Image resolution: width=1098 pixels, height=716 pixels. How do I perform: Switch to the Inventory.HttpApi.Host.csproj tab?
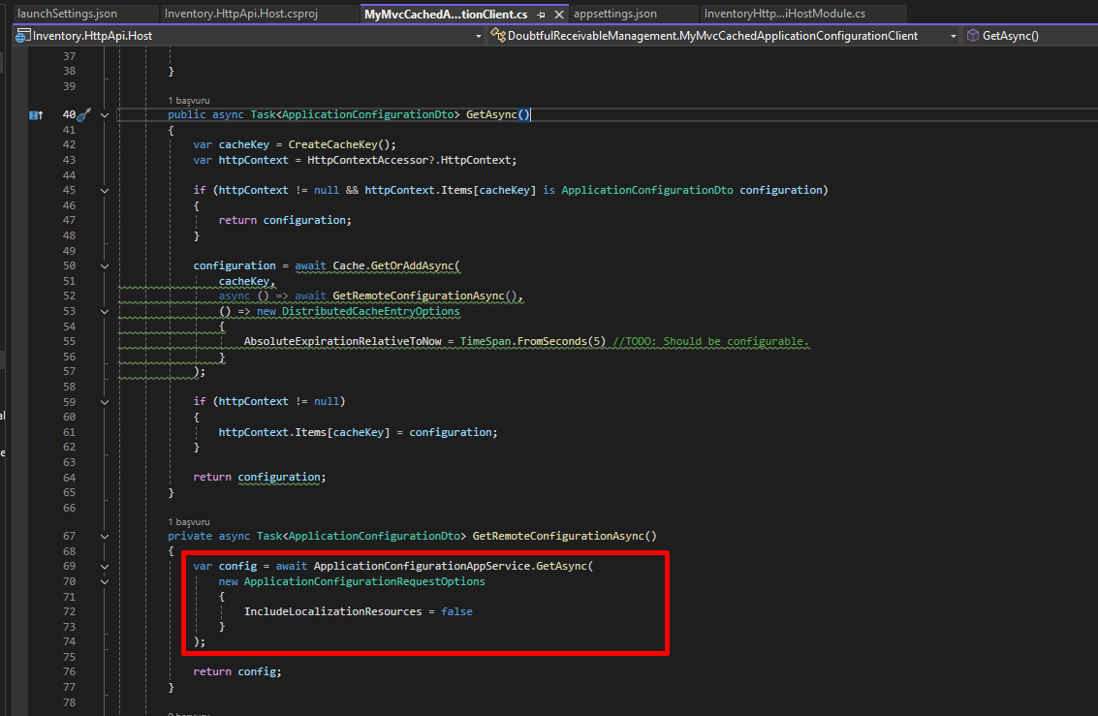(241, 15)
